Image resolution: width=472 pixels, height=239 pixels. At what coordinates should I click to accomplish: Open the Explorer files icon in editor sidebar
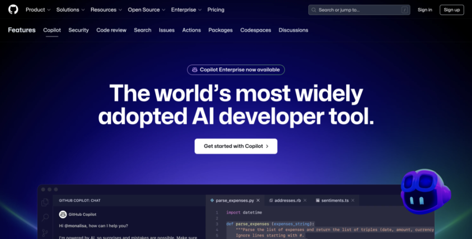pos(45,202)
